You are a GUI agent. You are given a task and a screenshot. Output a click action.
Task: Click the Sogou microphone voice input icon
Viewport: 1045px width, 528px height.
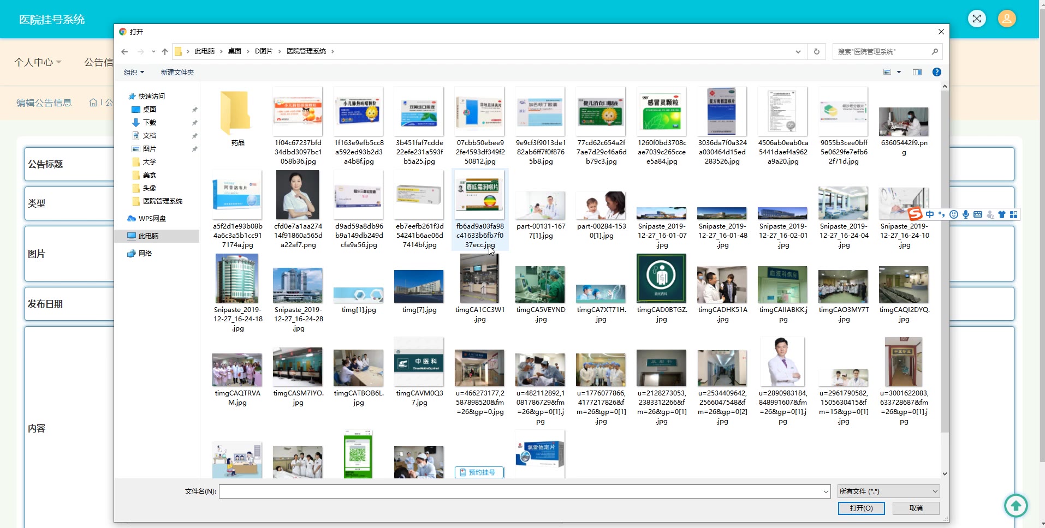click(965, 214)
